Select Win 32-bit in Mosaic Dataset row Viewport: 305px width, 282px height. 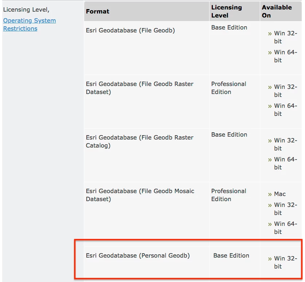pos(286,209)
